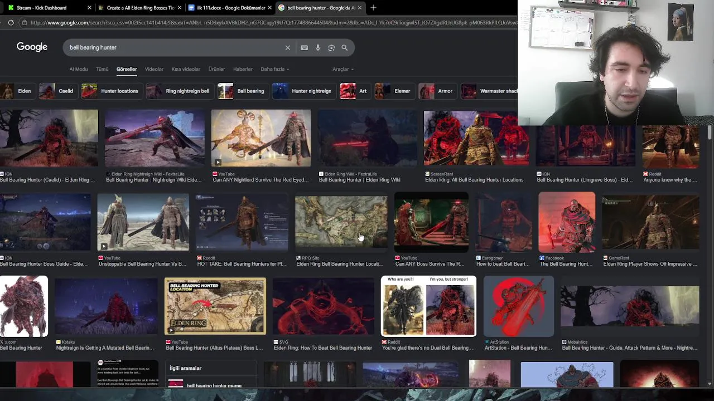Open YouTube Can ANY Boss Survive thumbnail

pyautogui.click(x=431, y=222)
